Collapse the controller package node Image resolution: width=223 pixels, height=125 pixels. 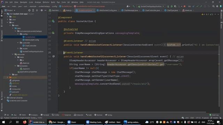click(18, 43)
